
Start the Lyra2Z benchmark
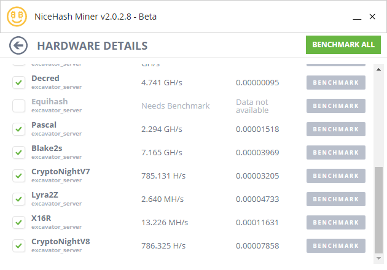point(336,199)
